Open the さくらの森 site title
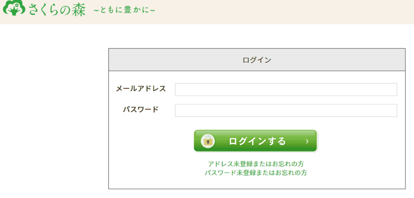 point(57,10)
